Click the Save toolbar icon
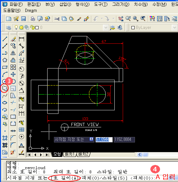The width and height of the screenshot is (178, 182). click(x=23, y=19)
